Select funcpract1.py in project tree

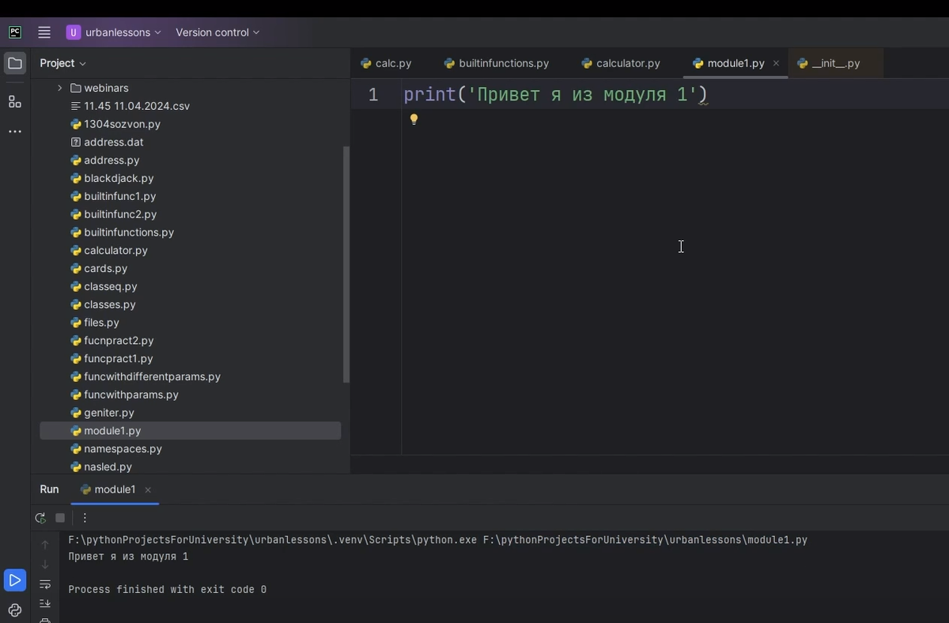(112, 359)
